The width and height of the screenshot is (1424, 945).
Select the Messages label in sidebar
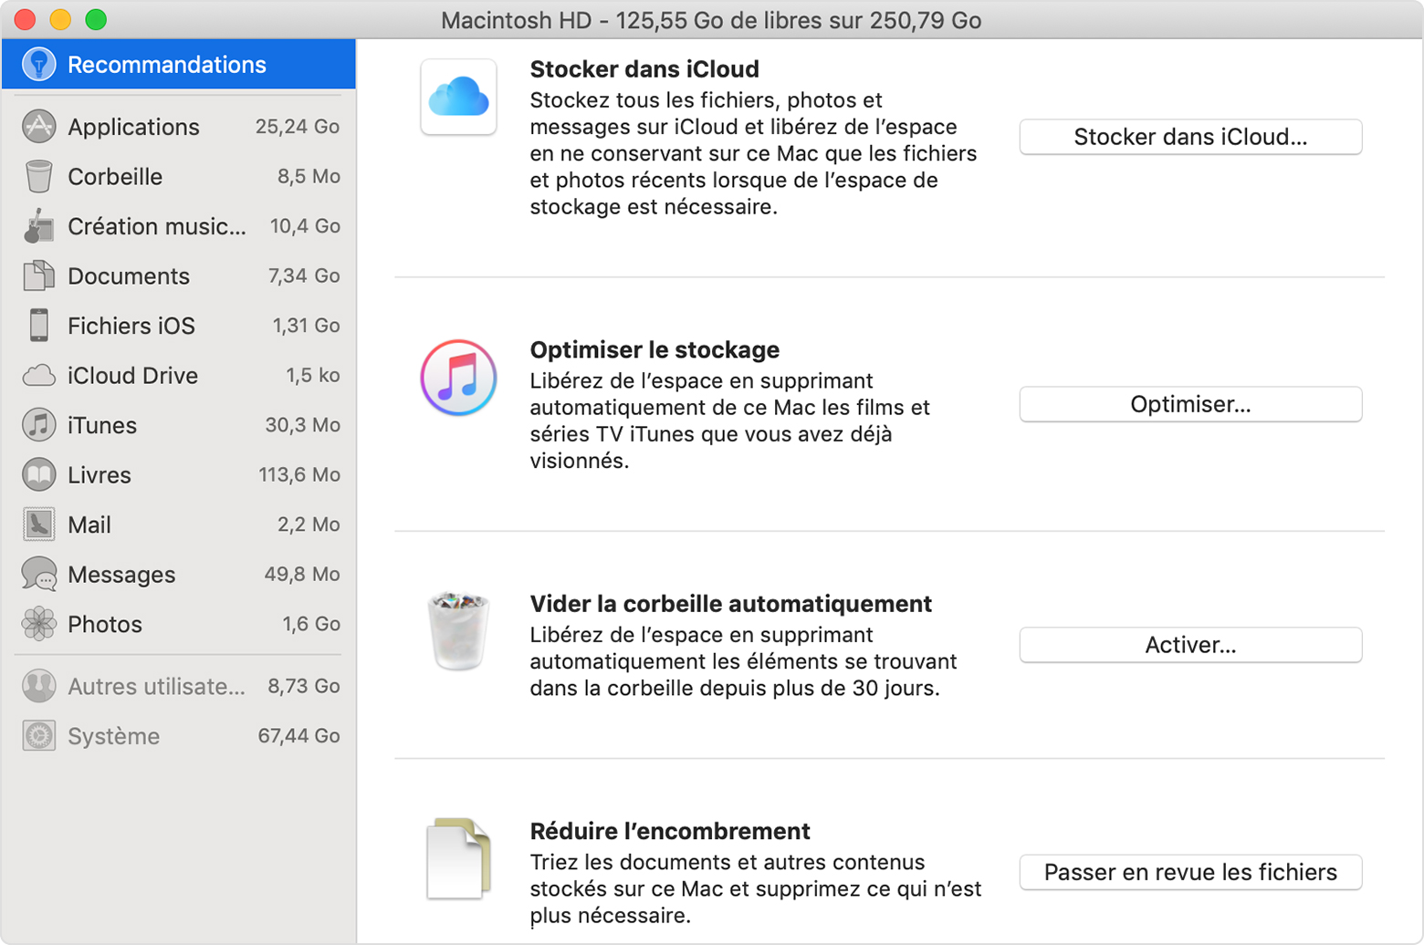tap(121, 575)
